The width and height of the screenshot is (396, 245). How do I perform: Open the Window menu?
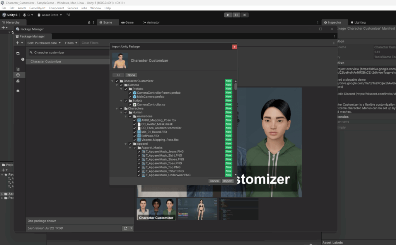pyautogui.click(x=96, y=8)
